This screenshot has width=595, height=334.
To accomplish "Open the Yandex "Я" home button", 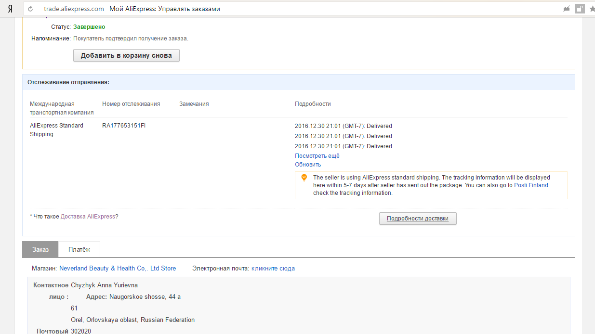I will coord(10,9).
